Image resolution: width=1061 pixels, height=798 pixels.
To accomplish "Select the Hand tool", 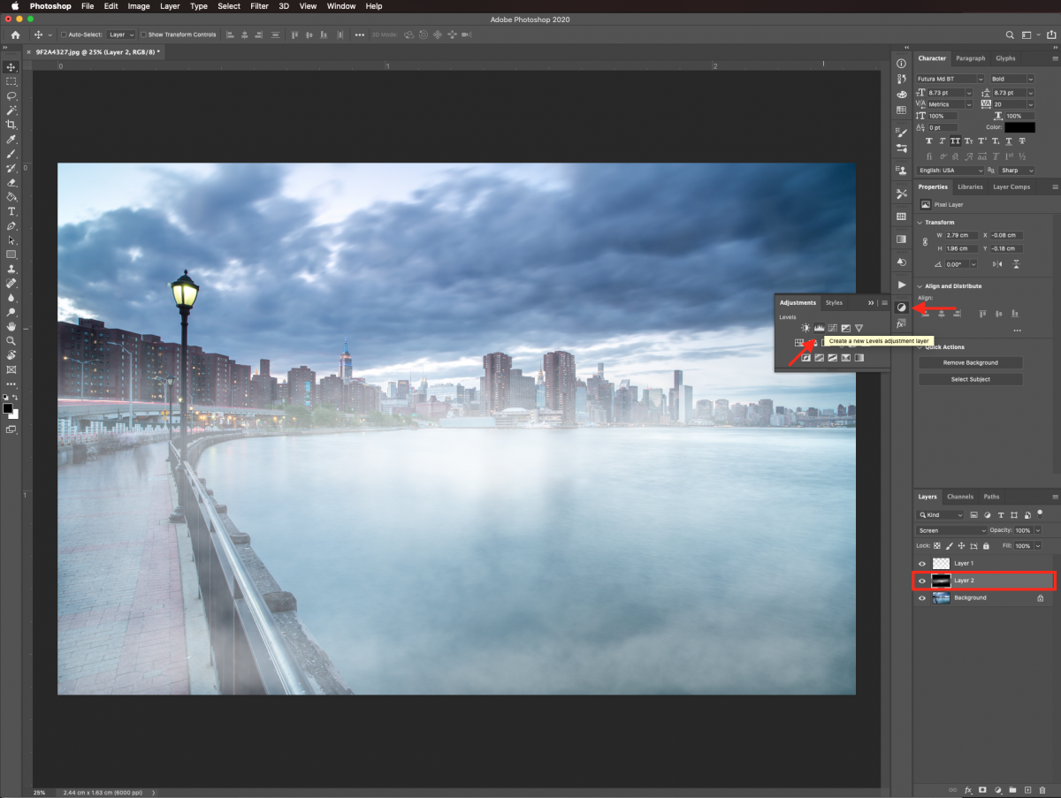I will tap(11, 326).
